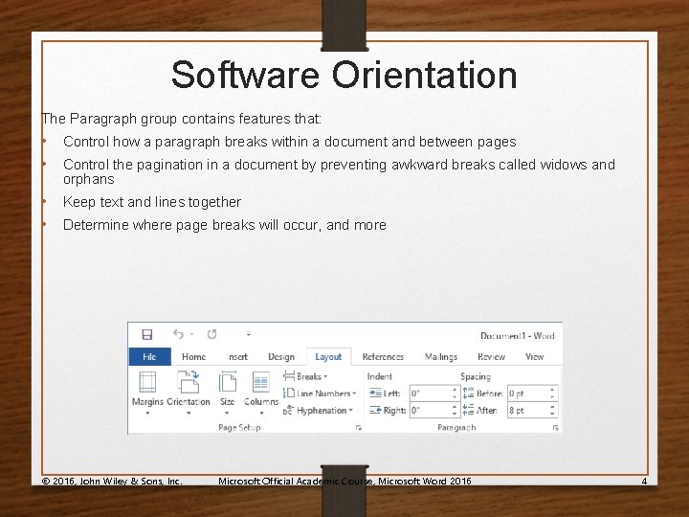Click the Page Setup group label
689x517 pixels.
click(239, 427)
